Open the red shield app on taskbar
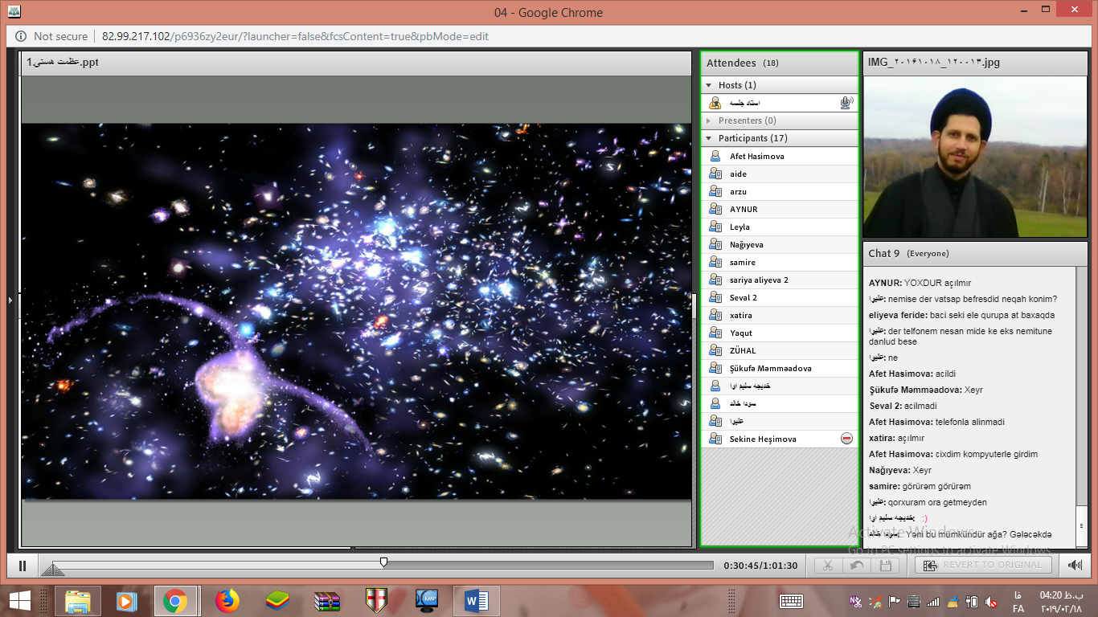This screenshot has height=617, width=1098. [376, 600]
